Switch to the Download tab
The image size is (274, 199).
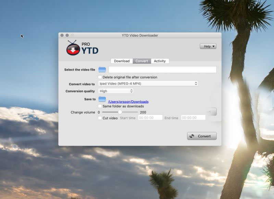[122, 61]
